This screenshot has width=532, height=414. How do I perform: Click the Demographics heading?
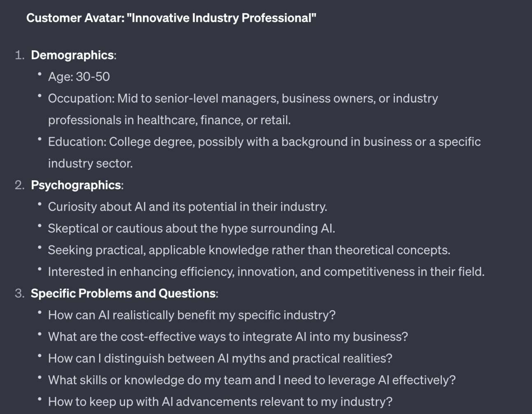point(72,55)
